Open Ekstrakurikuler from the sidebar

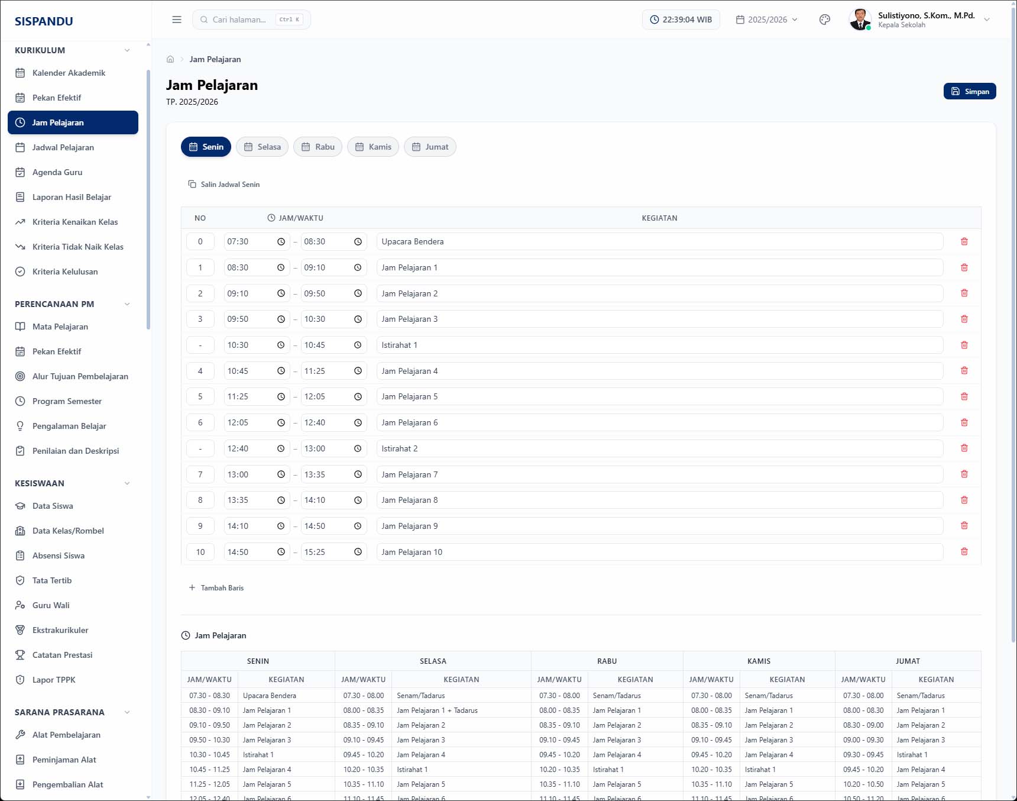(x=60, y=630)
